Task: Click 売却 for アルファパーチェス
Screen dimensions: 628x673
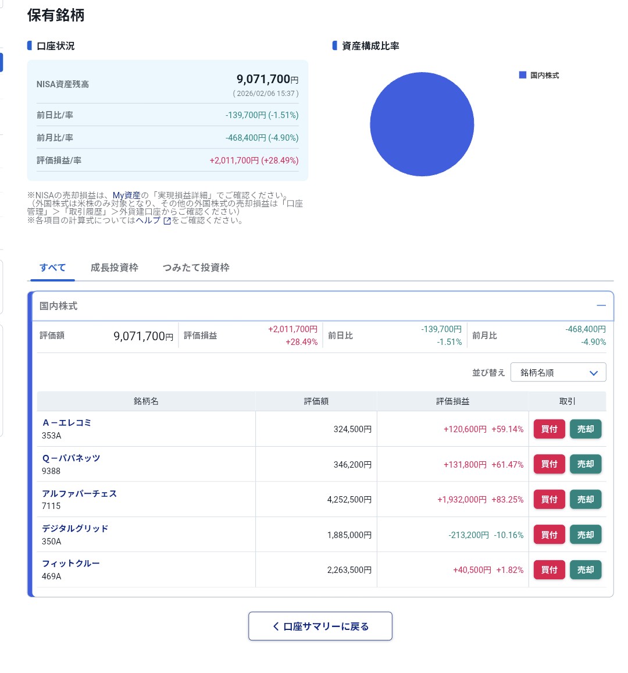Action: (x=586, y=499)
